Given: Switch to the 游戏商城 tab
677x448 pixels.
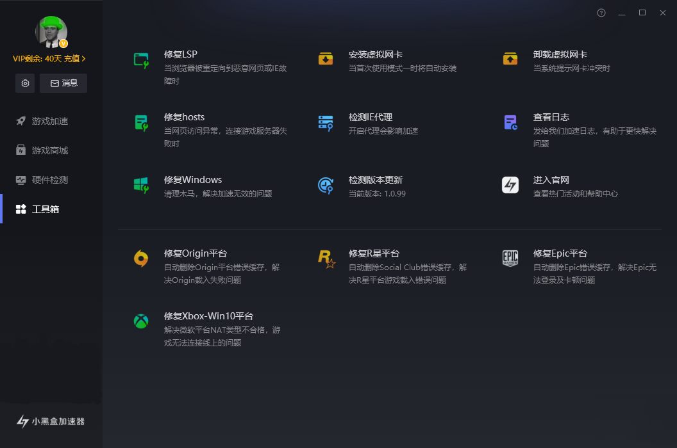Looking at the screenshot, I should click(x=51, y=150).
